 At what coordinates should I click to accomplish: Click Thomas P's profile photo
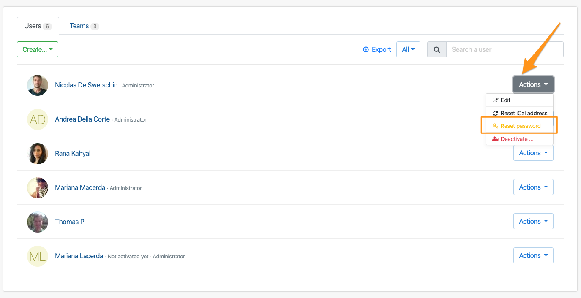(38, 222)
